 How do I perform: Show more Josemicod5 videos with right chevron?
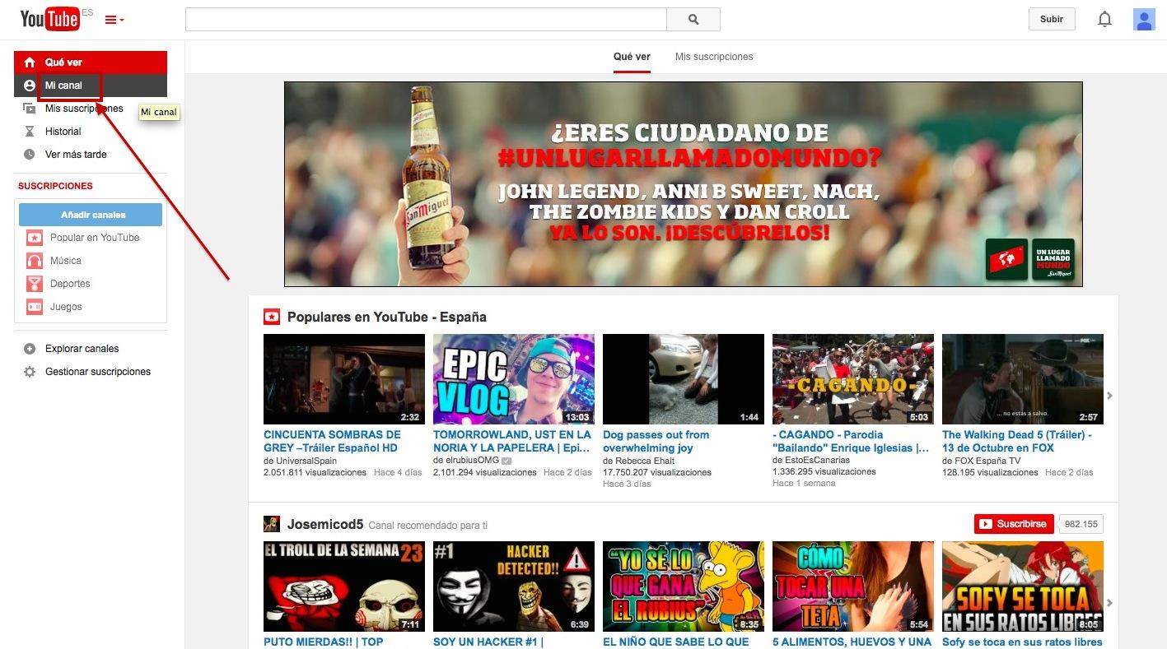1109,603
